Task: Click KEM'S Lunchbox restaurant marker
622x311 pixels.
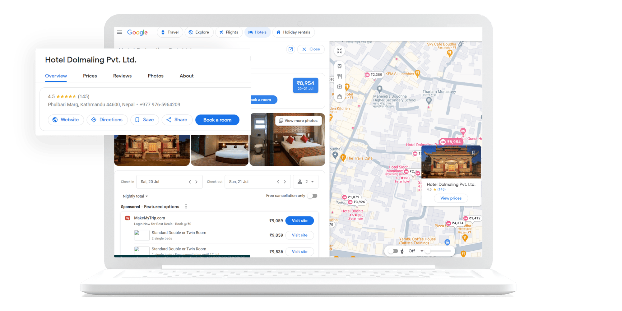Action: pyautogui.click(x=417, y=73)
